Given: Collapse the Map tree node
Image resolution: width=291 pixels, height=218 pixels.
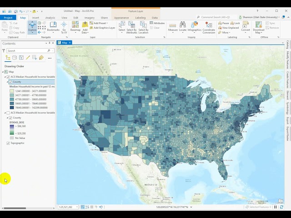Looking at the screenshot, I should [x=3, y=72].
